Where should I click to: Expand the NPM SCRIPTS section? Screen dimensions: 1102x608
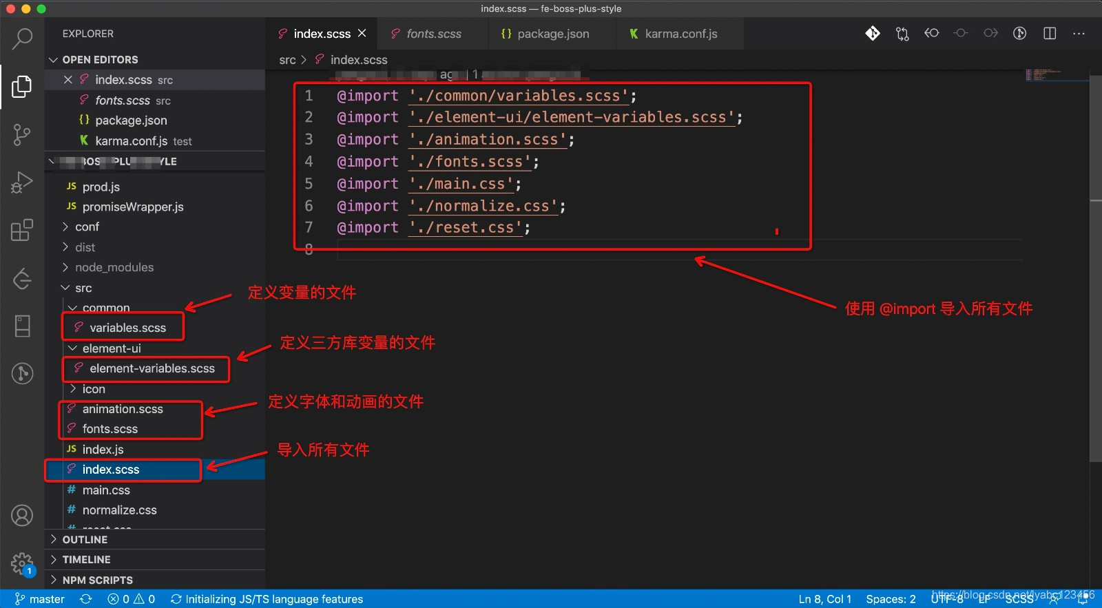tap(155, 580)
